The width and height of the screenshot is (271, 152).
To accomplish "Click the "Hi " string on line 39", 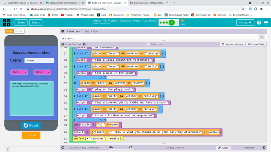I will 101,125.
